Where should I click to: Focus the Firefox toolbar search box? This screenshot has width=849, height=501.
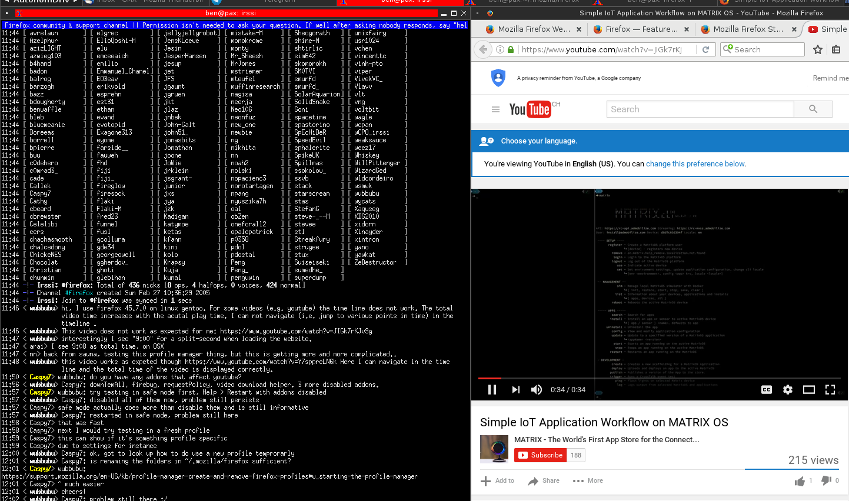click(x=762, y=49)
